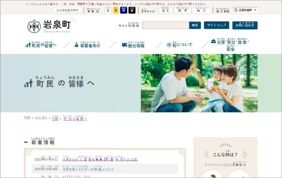The height and width of the screenshot is (178, 282).
Task: Click the 岩泉町 site title text
Action: point(57,24)
